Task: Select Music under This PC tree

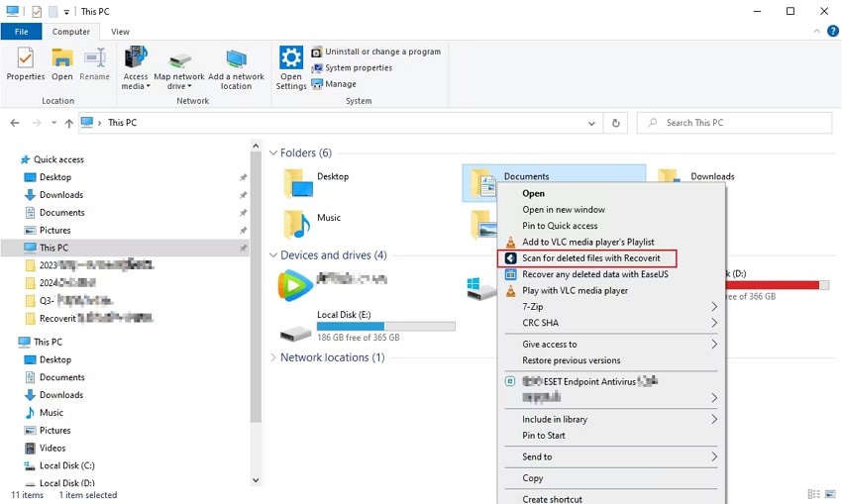Action: click(x=51, y=413)
